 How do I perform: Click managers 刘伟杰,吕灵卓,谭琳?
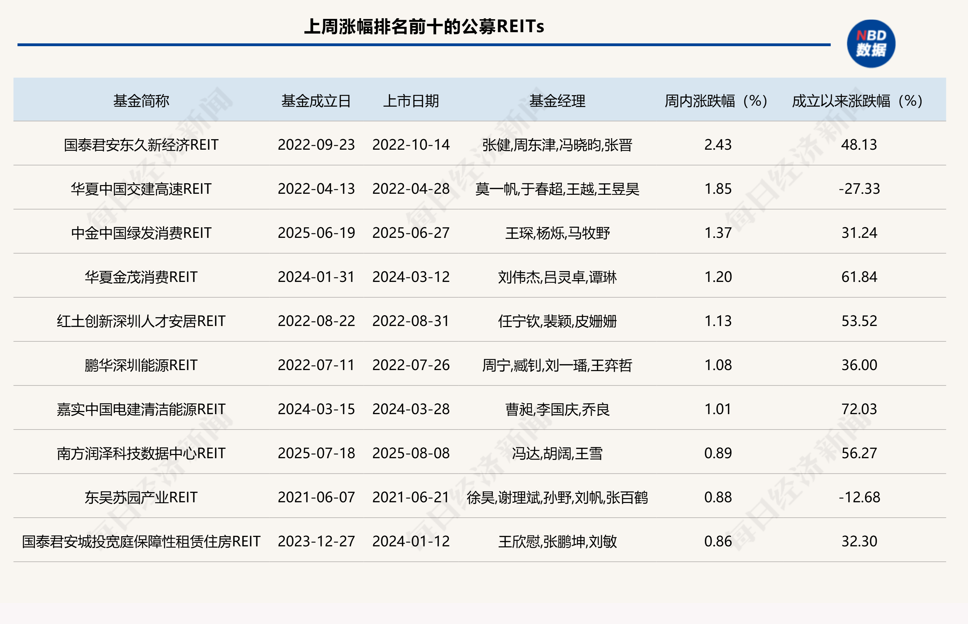click(x=557, y=278)
